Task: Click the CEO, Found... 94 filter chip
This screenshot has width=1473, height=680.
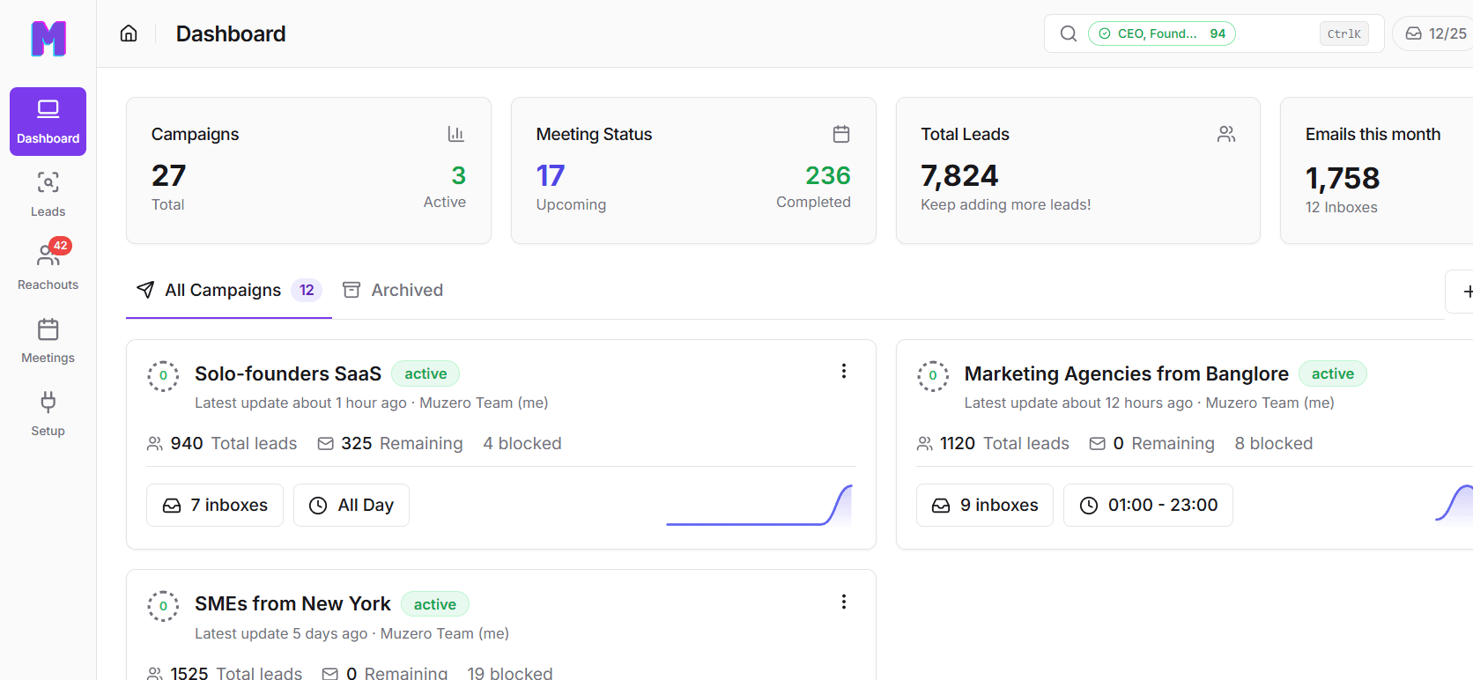Action: 1162,33
